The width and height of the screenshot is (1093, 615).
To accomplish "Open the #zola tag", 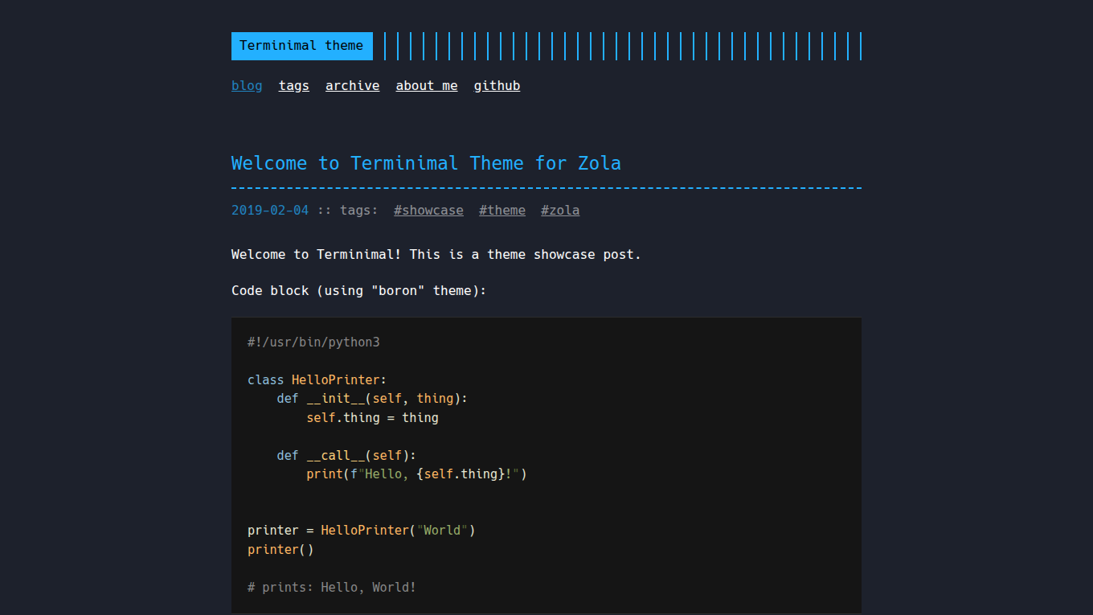I will pyautogui.click(x=559, y=210).
